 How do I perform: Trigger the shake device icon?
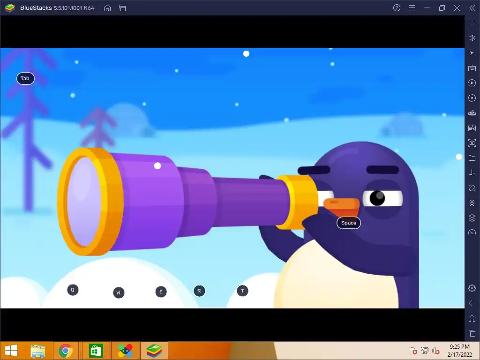click(472, 188)
